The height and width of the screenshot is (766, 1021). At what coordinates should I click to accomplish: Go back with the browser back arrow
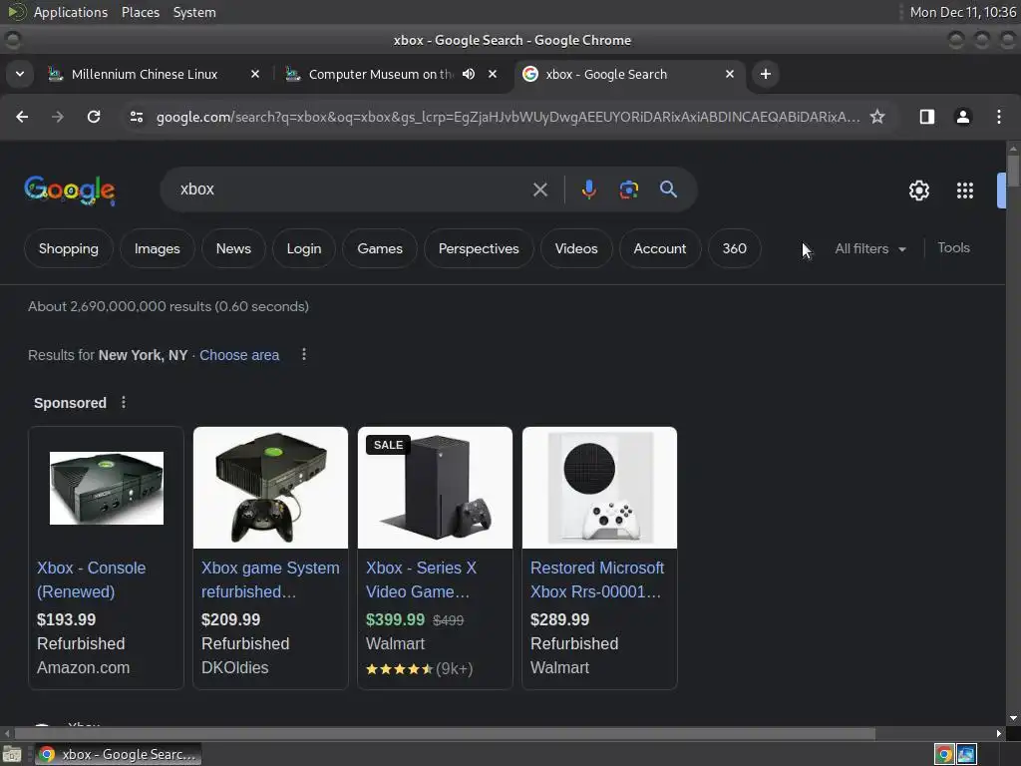[22, 117]
